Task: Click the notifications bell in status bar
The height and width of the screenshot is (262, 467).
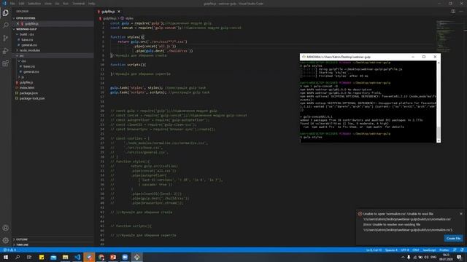Action: pyautogui.click(x=462, y=250)
